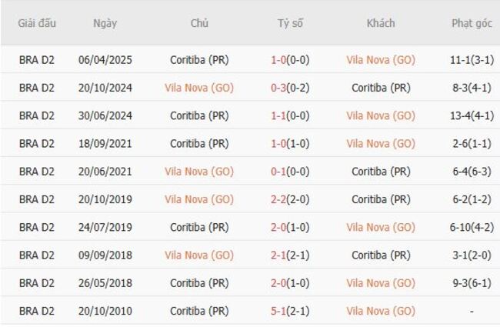Click Vila Nova (GO) in the 06/04/2025 row

point(380,60)
